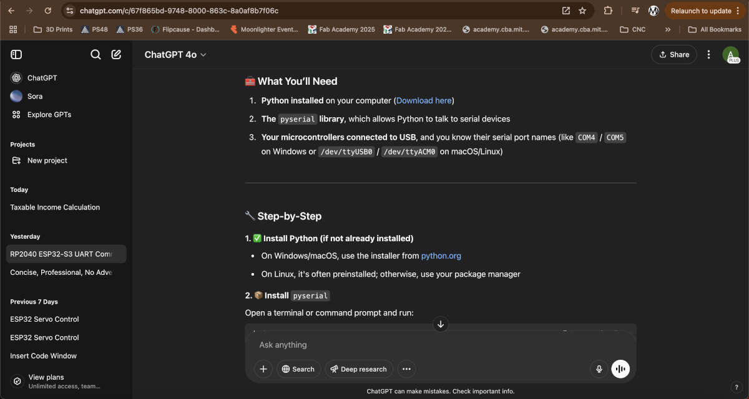Image resolution: width=749 pixels, height=399 pixels.
Task: Toggle Deep research tool in composer
Action: (x=359, y=369)
